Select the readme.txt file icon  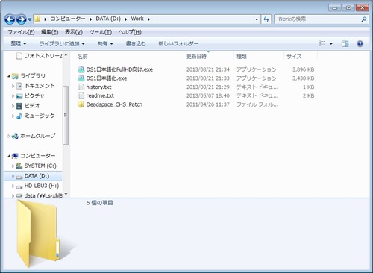81,95
